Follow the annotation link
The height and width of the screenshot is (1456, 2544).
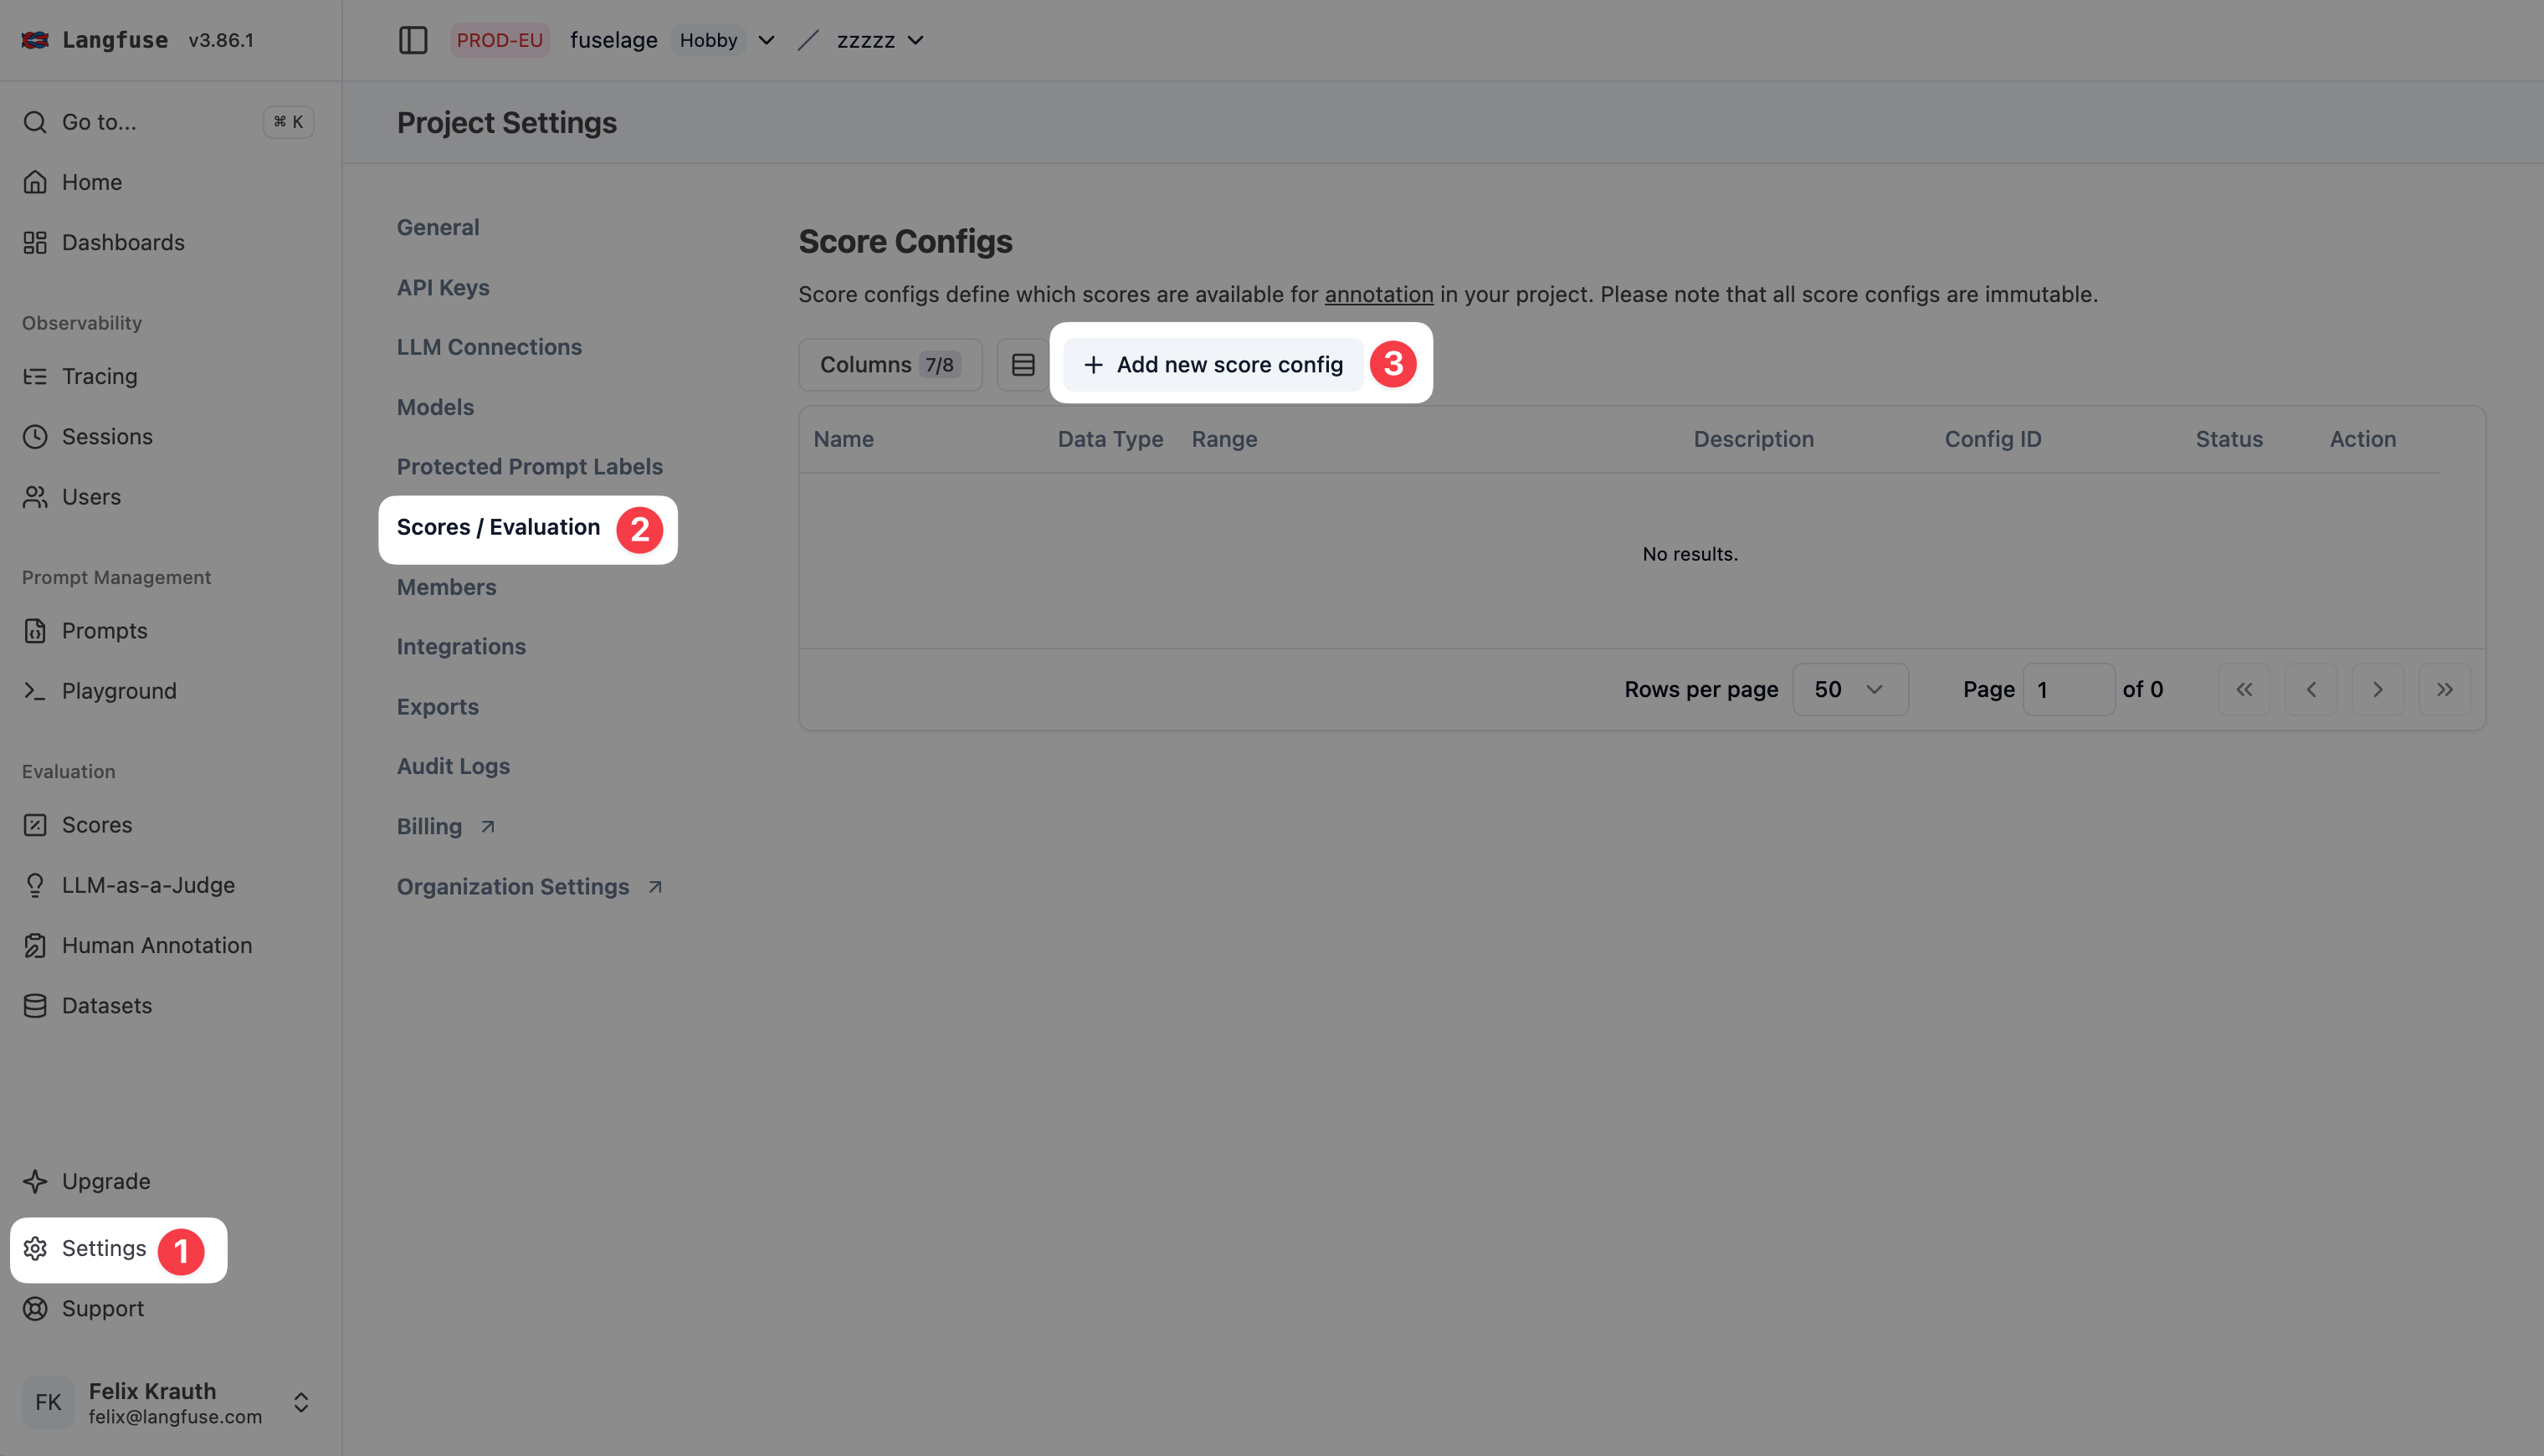coord(1378,295)
